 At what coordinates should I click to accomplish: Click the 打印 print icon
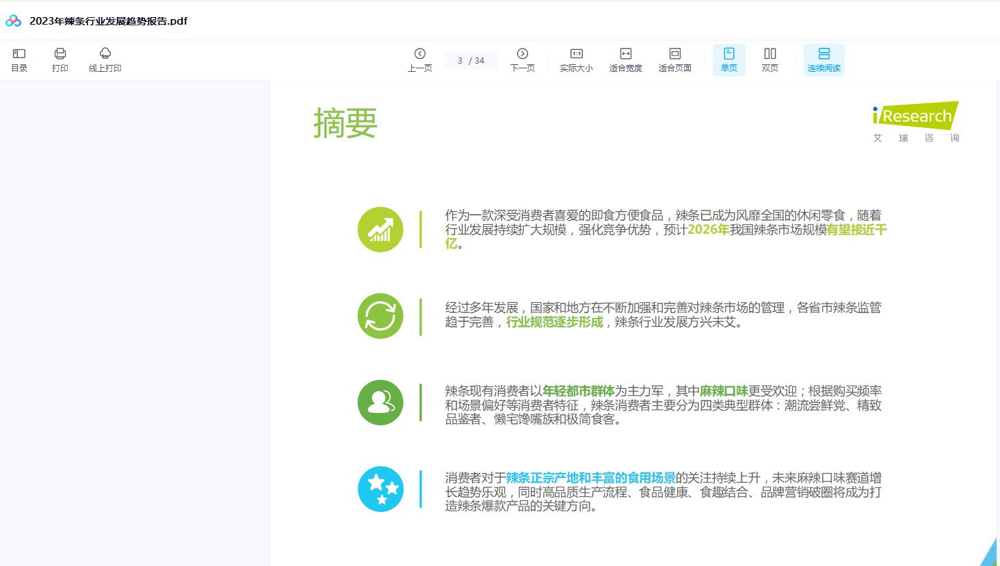(x=60, y=59)
